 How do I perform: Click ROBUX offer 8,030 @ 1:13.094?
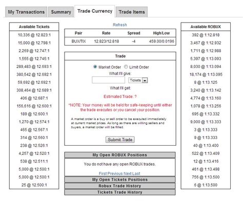pyautogui.click(x=206, y=66)
